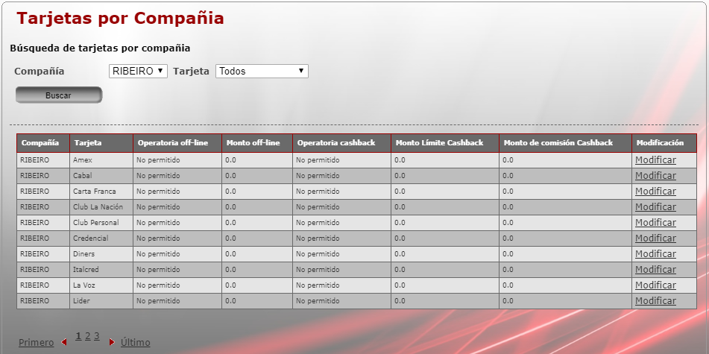709x354 pixels.
Task: Click the previous page red arrow icon
Action: point(64,342)
